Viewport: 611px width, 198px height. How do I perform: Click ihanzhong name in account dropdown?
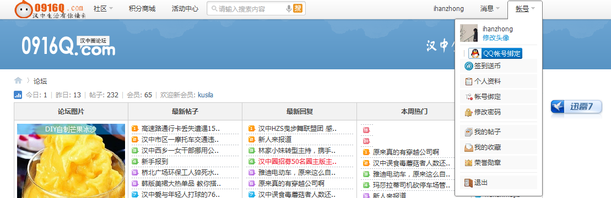point(498,29)
